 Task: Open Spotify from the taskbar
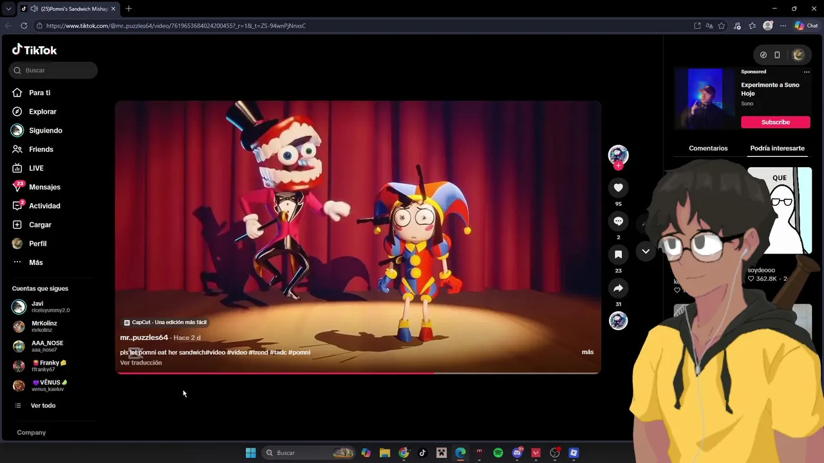click(498, 453)
